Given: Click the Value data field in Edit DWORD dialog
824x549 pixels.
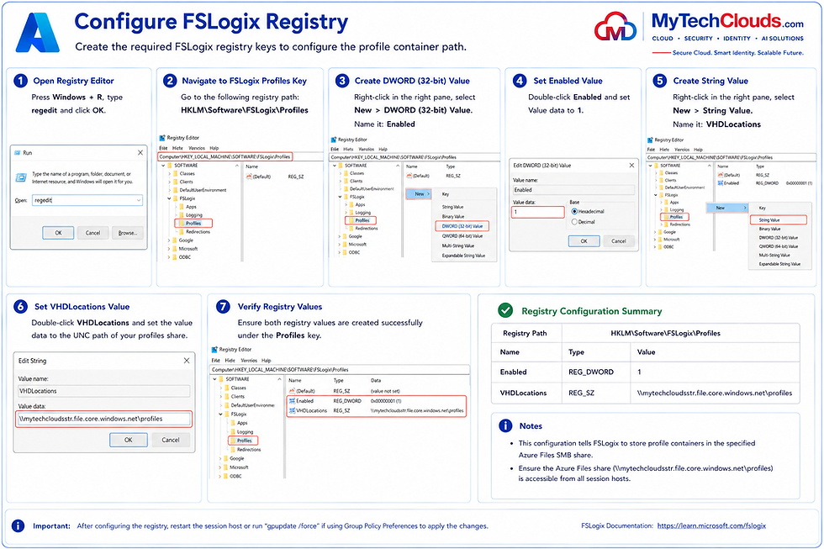Looking at the screenshot, I should coord(537,212).
